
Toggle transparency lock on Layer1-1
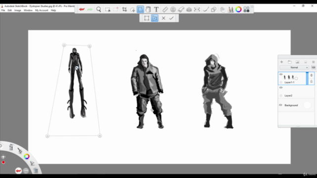coord(312,75)
